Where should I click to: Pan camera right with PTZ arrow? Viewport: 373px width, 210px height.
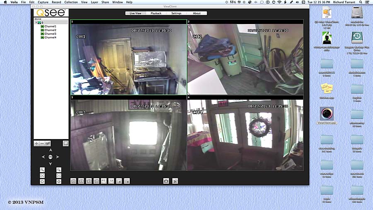coord(58,157)
